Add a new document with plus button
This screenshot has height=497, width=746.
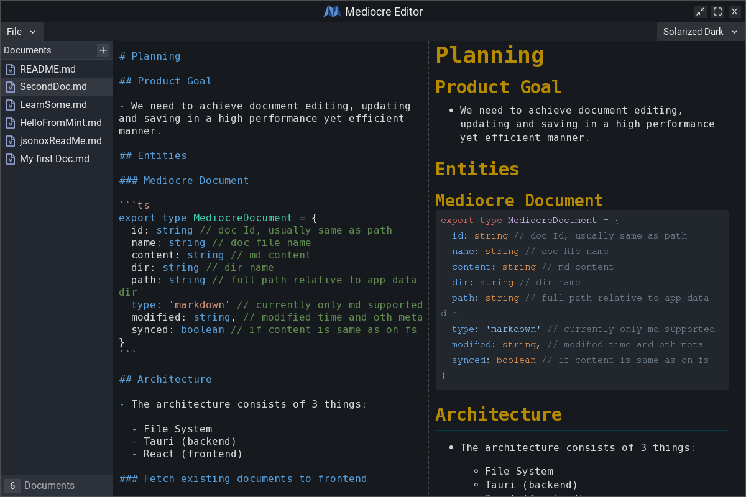tap(103, 50)
